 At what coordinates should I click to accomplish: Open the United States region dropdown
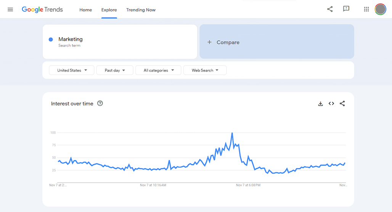pos(72,70)
